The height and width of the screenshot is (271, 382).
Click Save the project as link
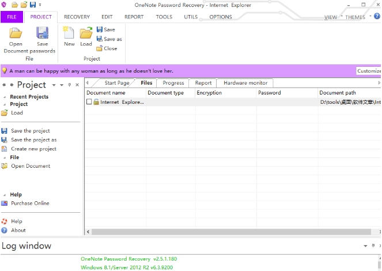click(33, 140)
